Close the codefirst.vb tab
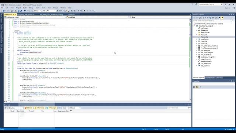Screen dimensions: 236x133 [15, 15]
